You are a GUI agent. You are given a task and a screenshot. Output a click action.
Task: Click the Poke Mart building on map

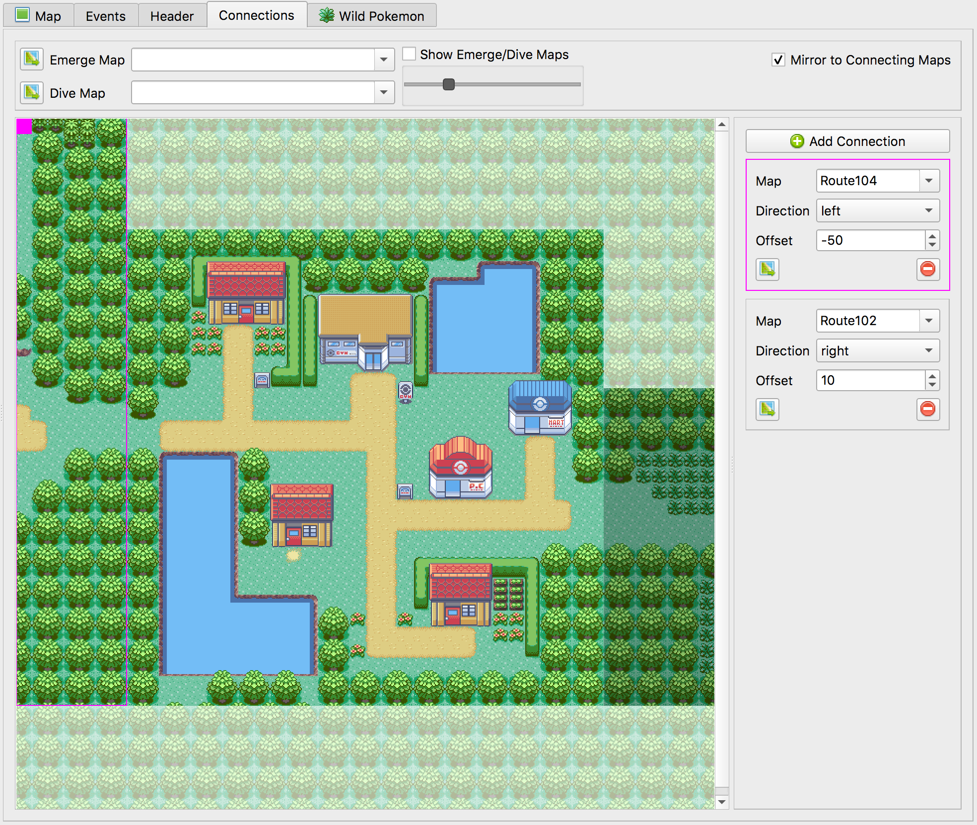[x=540, y=407]
